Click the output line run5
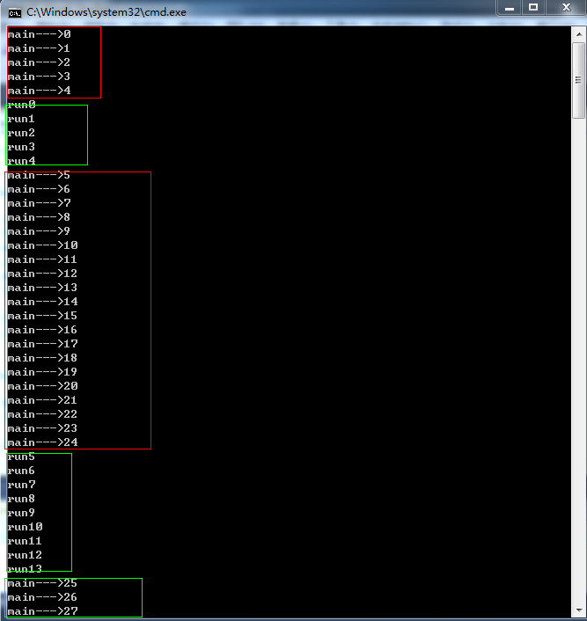 21,457
